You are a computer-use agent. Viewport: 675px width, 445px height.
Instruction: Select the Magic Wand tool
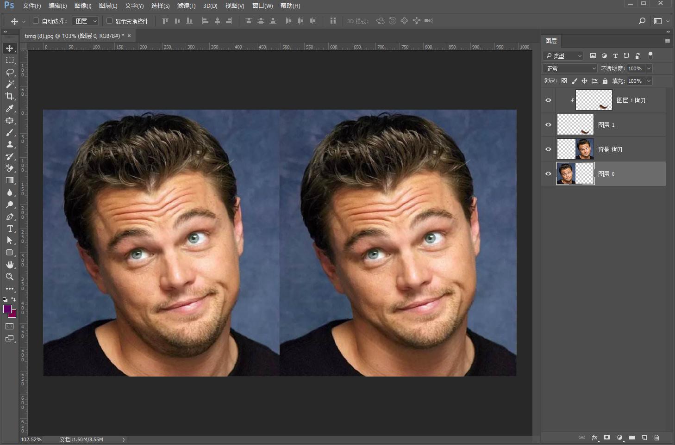click(x=9, y=84)
